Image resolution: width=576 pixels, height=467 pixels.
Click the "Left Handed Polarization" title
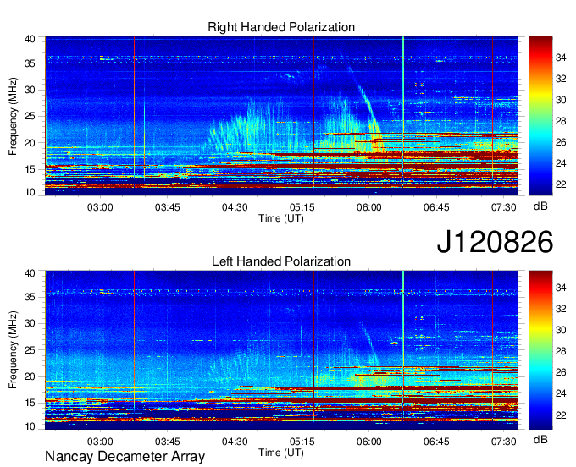coord(281,261)
